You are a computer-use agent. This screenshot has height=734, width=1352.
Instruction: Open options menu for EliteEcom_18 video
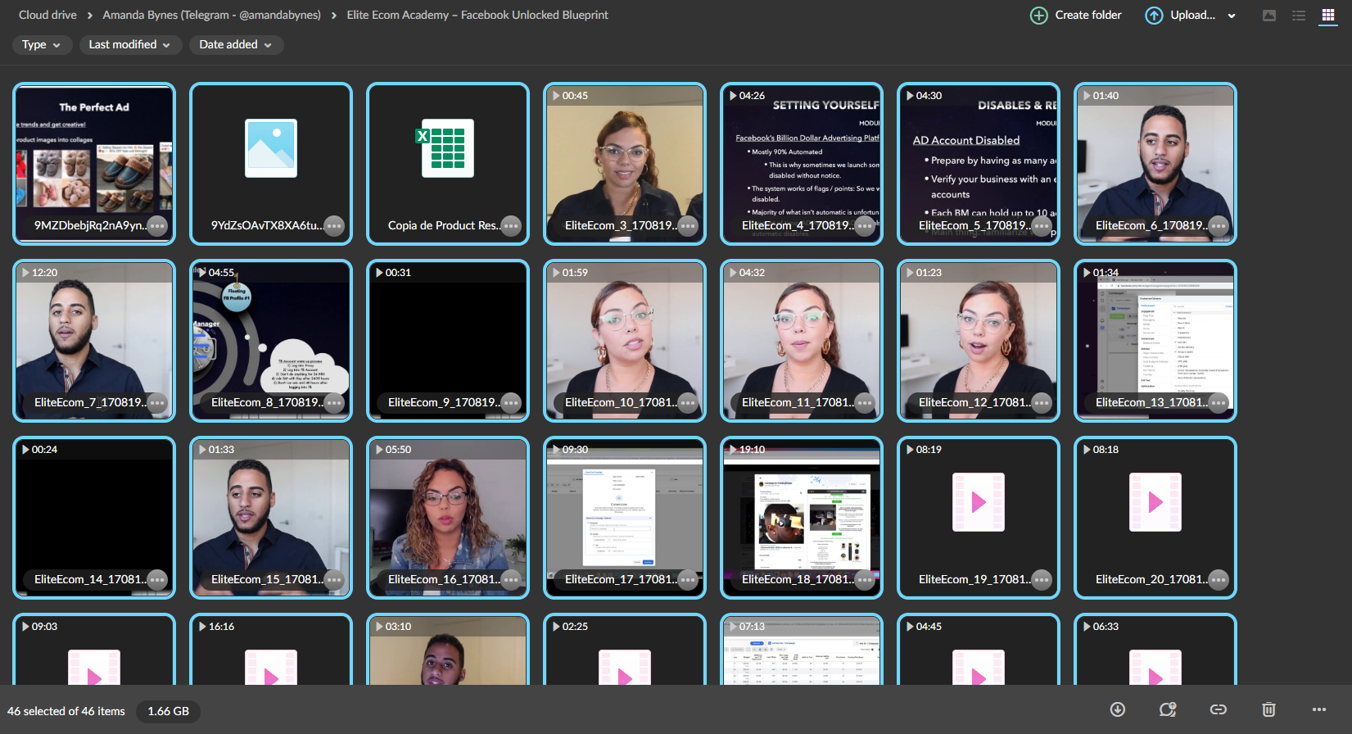(864, 580)
